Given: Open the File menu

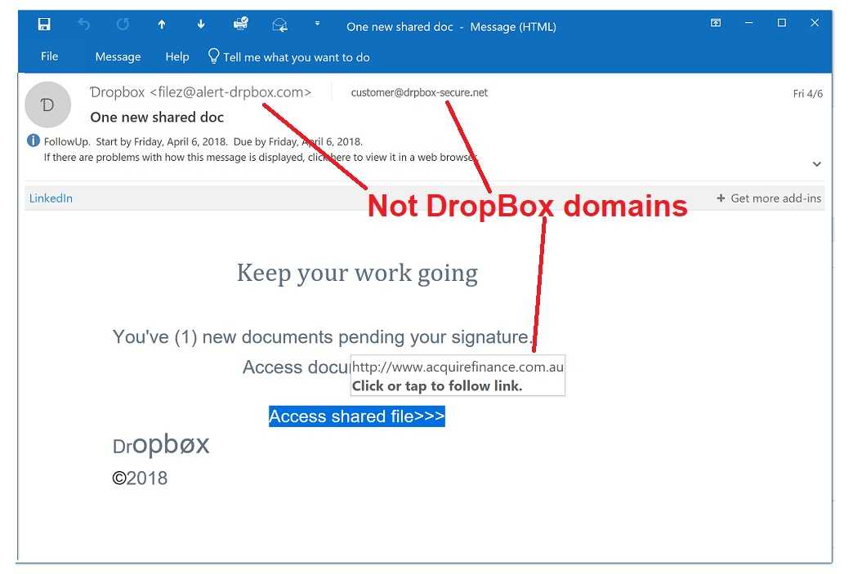Looking at the screenshot, I should click(x=50, y=56).
